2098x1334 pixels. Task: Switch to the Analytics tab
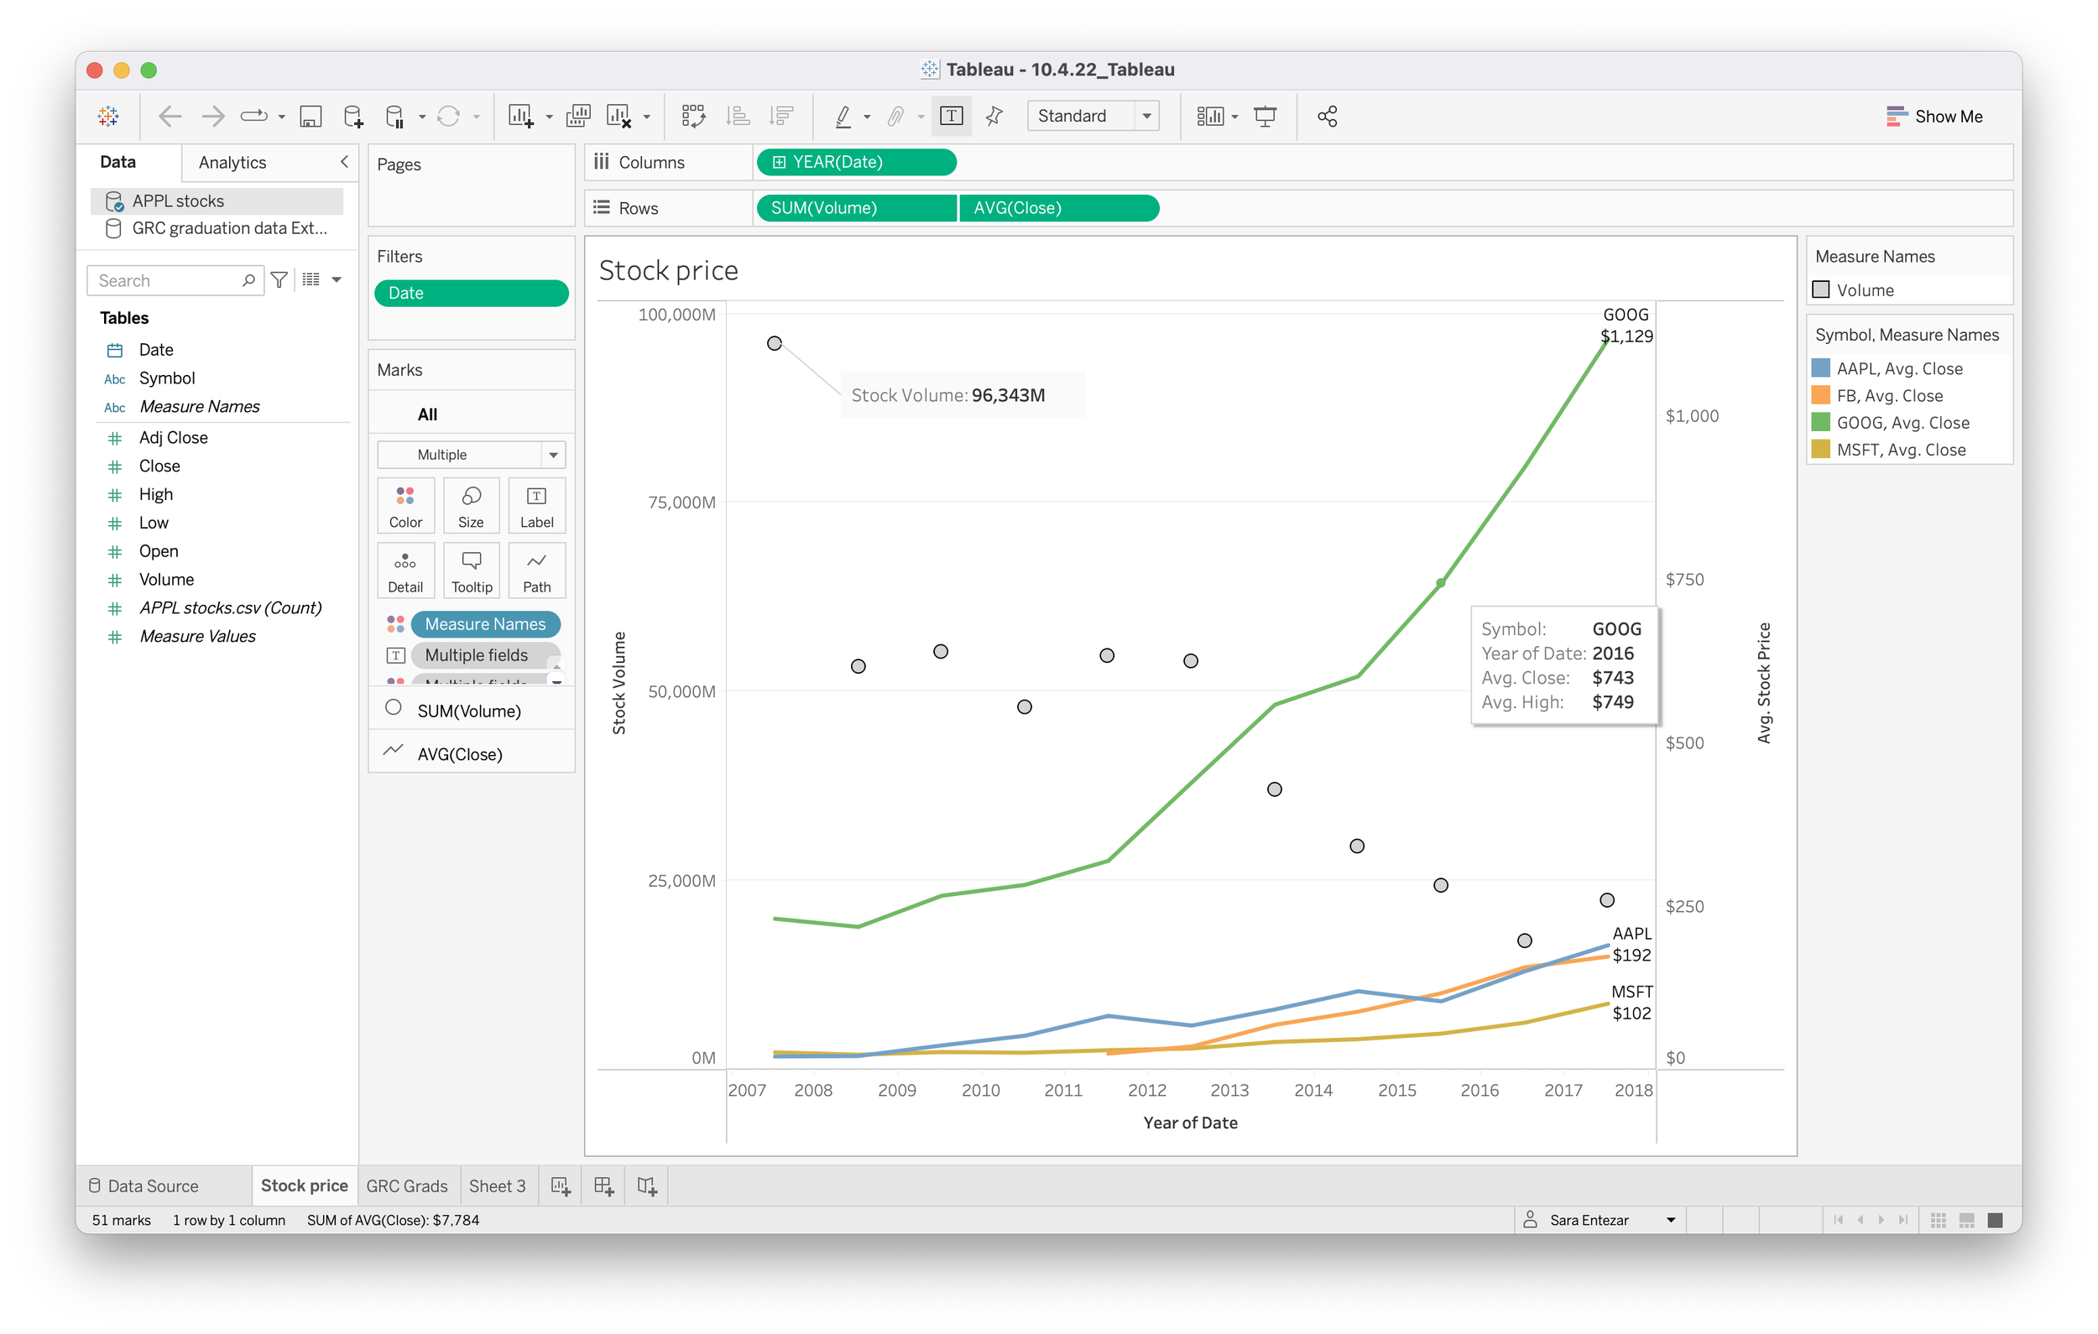click(232, 162)
